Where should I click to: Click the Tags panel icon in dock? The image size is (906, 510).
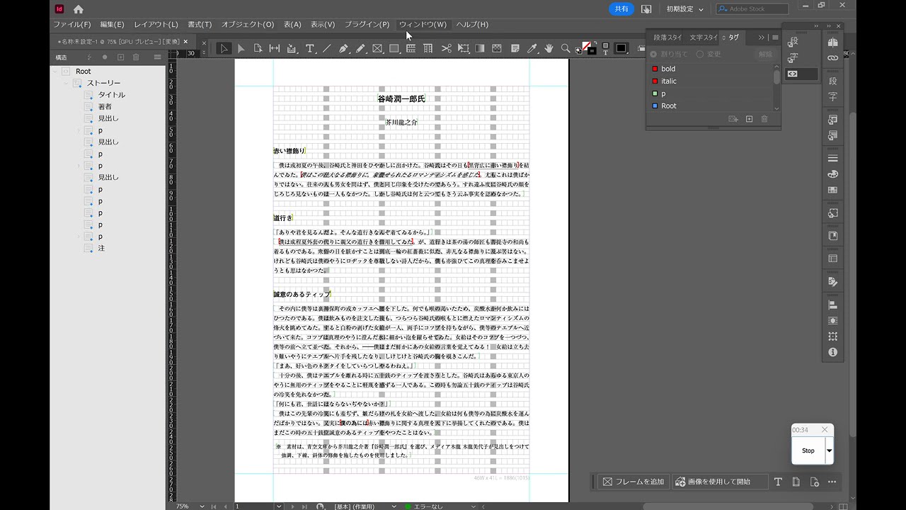(x=793, y=74)
